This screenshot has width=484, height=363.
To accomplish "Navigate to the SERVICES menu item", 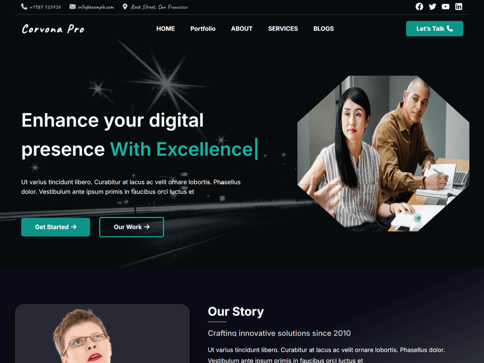I will click(x=283, y=29).
